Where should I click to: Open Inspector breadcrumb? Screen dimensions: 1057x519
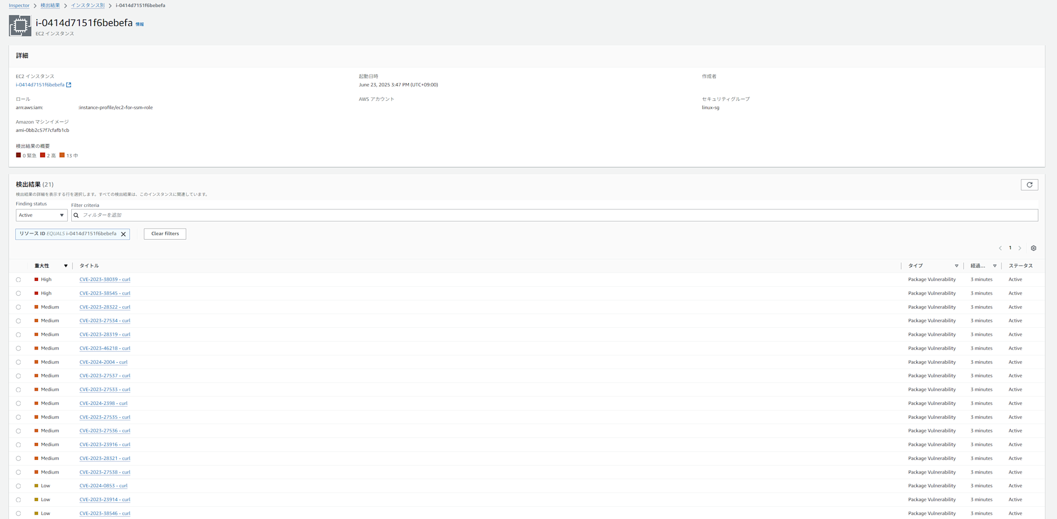tap(19, 5)
